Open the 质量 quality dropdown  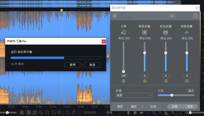click(134, 95)
